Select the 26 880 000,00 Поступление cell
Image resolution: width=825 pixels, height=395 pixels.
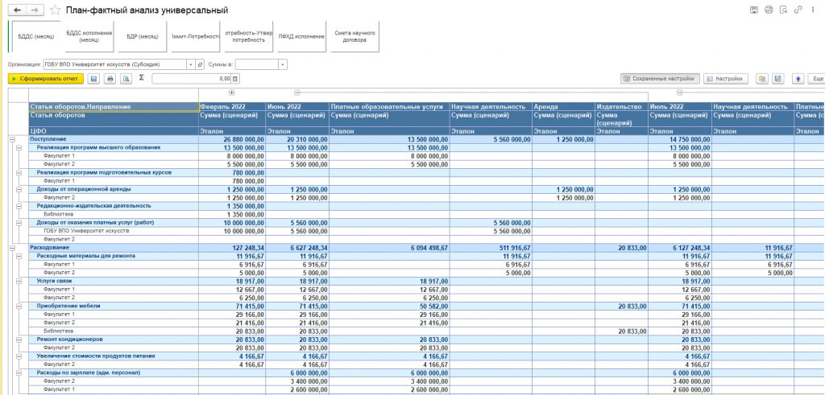(232, 139)
